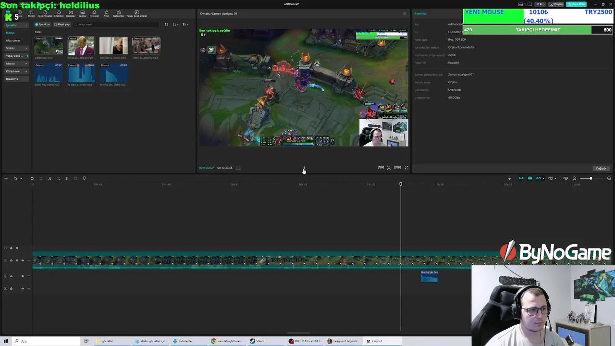
Task: Delete the selected clip
Action: pos(75,178)
